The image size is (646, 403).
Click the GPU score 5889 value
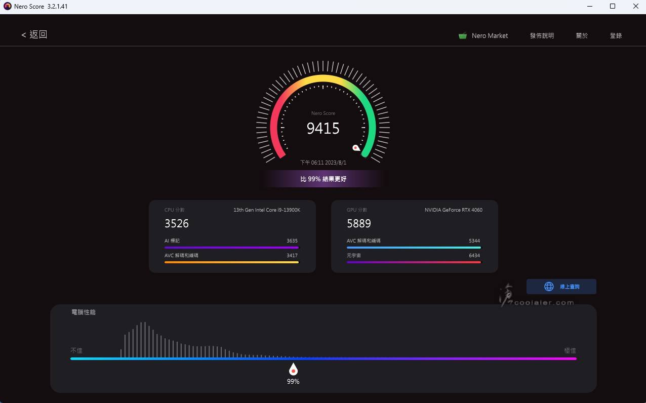coord(359,223)
